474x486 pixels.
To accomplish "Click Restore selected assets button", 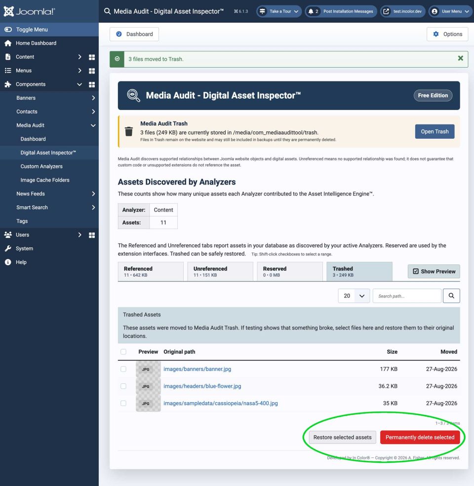I will (343, 437).
